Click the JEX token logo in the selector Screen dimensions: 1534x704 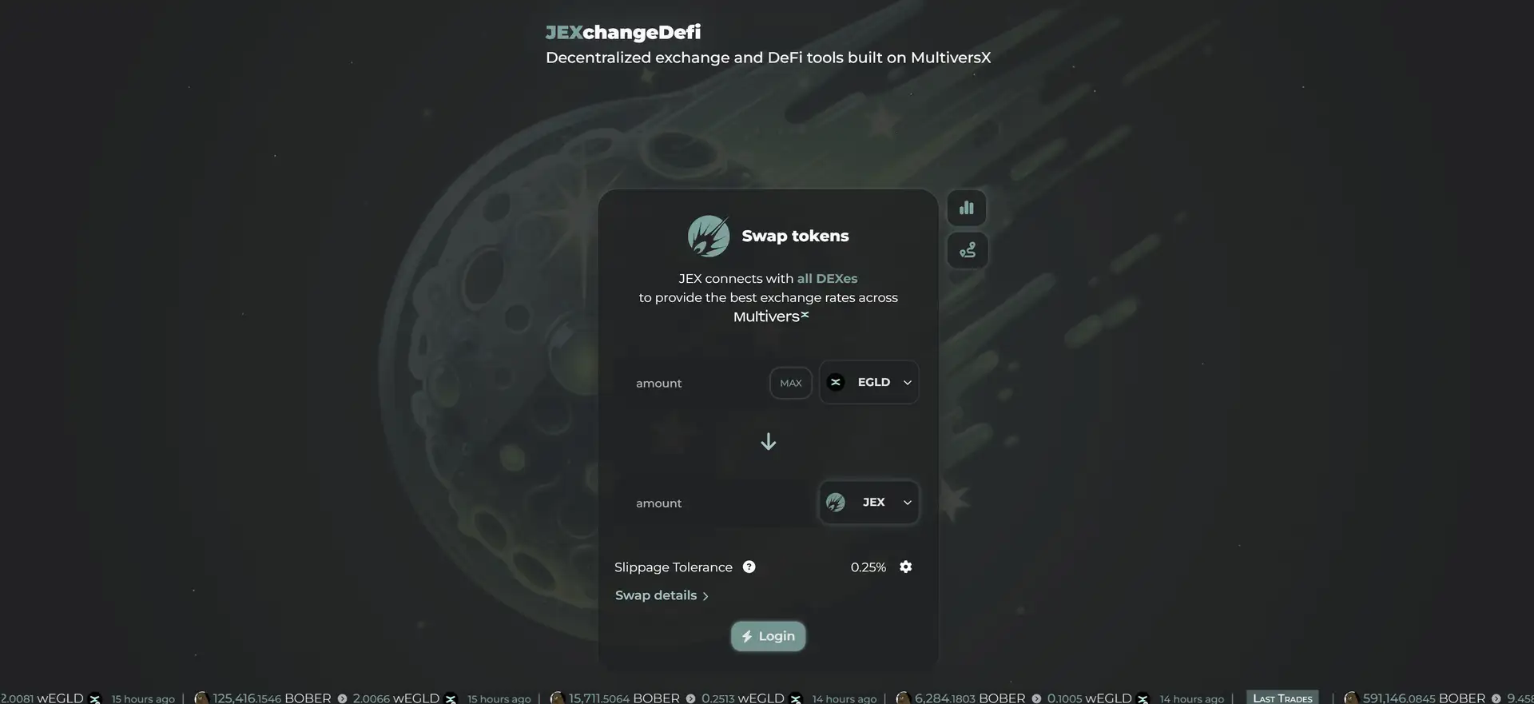point(836,502)
